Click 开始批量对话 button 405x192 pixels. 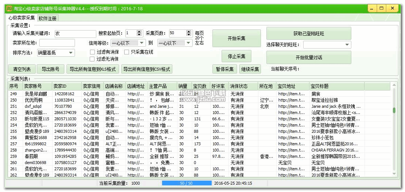(309, 57)
